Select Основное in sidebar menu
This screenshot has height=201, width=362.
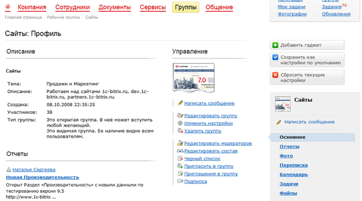pyautogui.click(x=312, y=137)
